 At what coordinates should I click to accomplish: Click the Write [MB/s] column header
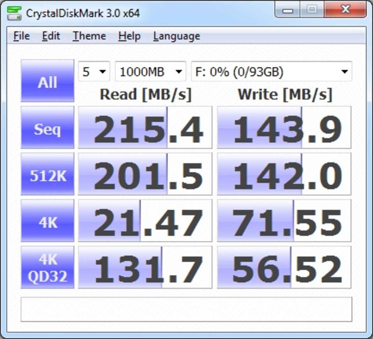pyautogui.click(x=285, y=95)
